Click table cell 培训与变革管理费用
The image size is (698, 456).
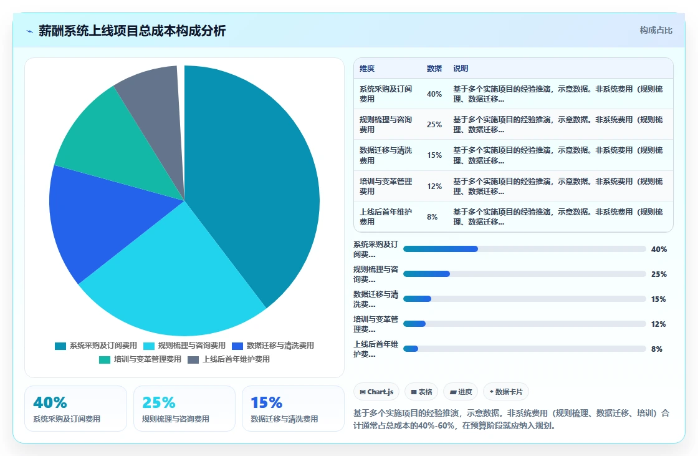pos(386,187)
